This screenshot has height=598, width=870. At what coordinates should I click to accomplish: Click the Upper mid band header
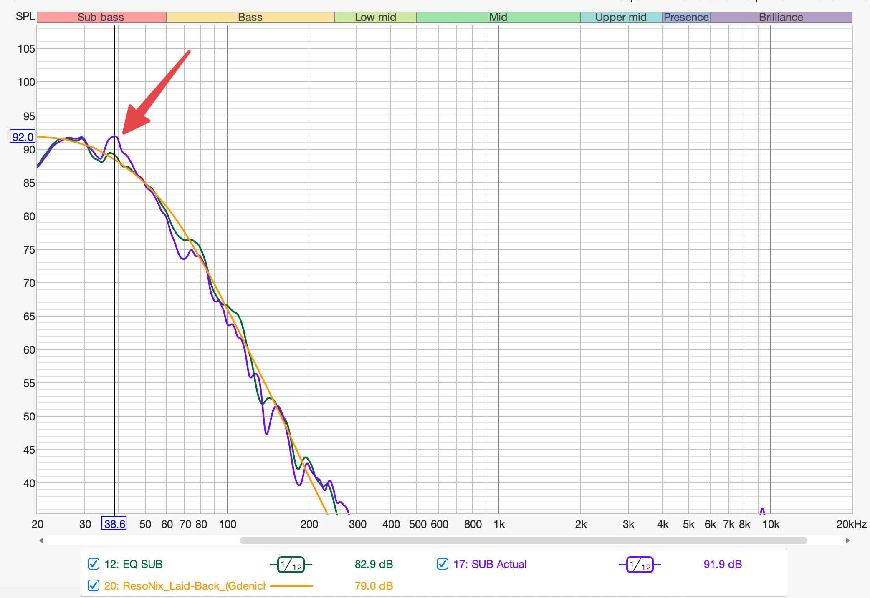tap(621, 17)
